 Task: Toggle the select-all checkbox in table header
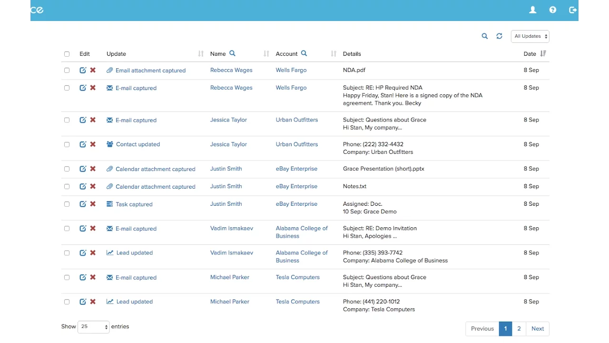point(67,54)
